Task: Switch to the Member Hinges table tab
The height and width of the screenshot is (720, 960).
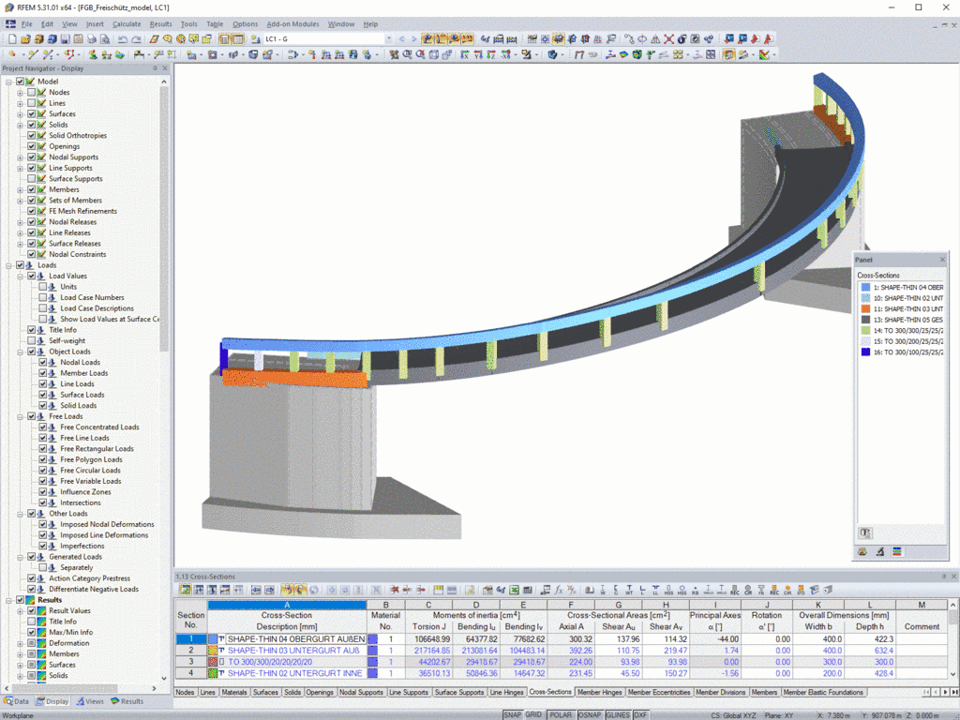Action: tap(599, 693)
